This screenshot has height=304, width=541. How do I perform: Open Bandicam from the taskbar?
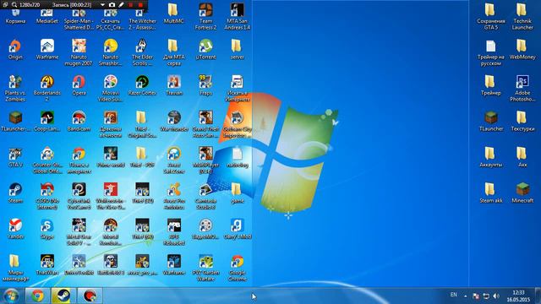coord(90,296)
